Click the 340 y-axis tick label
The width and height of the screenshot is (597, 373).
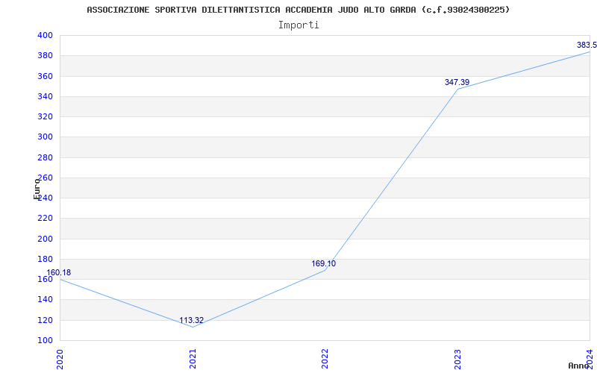(x=45, y=96)
